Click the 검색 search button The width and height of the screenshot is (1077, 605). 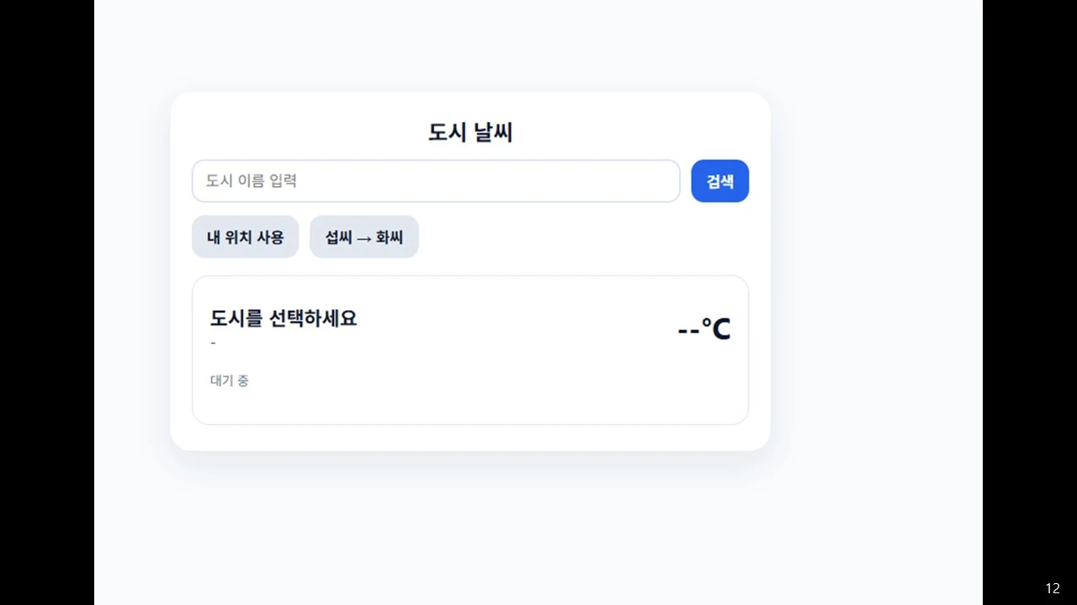(x=719, y=181)
